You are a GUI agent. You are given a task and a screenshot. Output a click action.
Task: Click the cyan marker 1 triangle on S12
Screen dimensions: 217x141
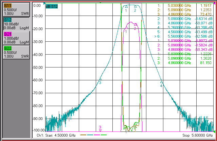[126, 6]
